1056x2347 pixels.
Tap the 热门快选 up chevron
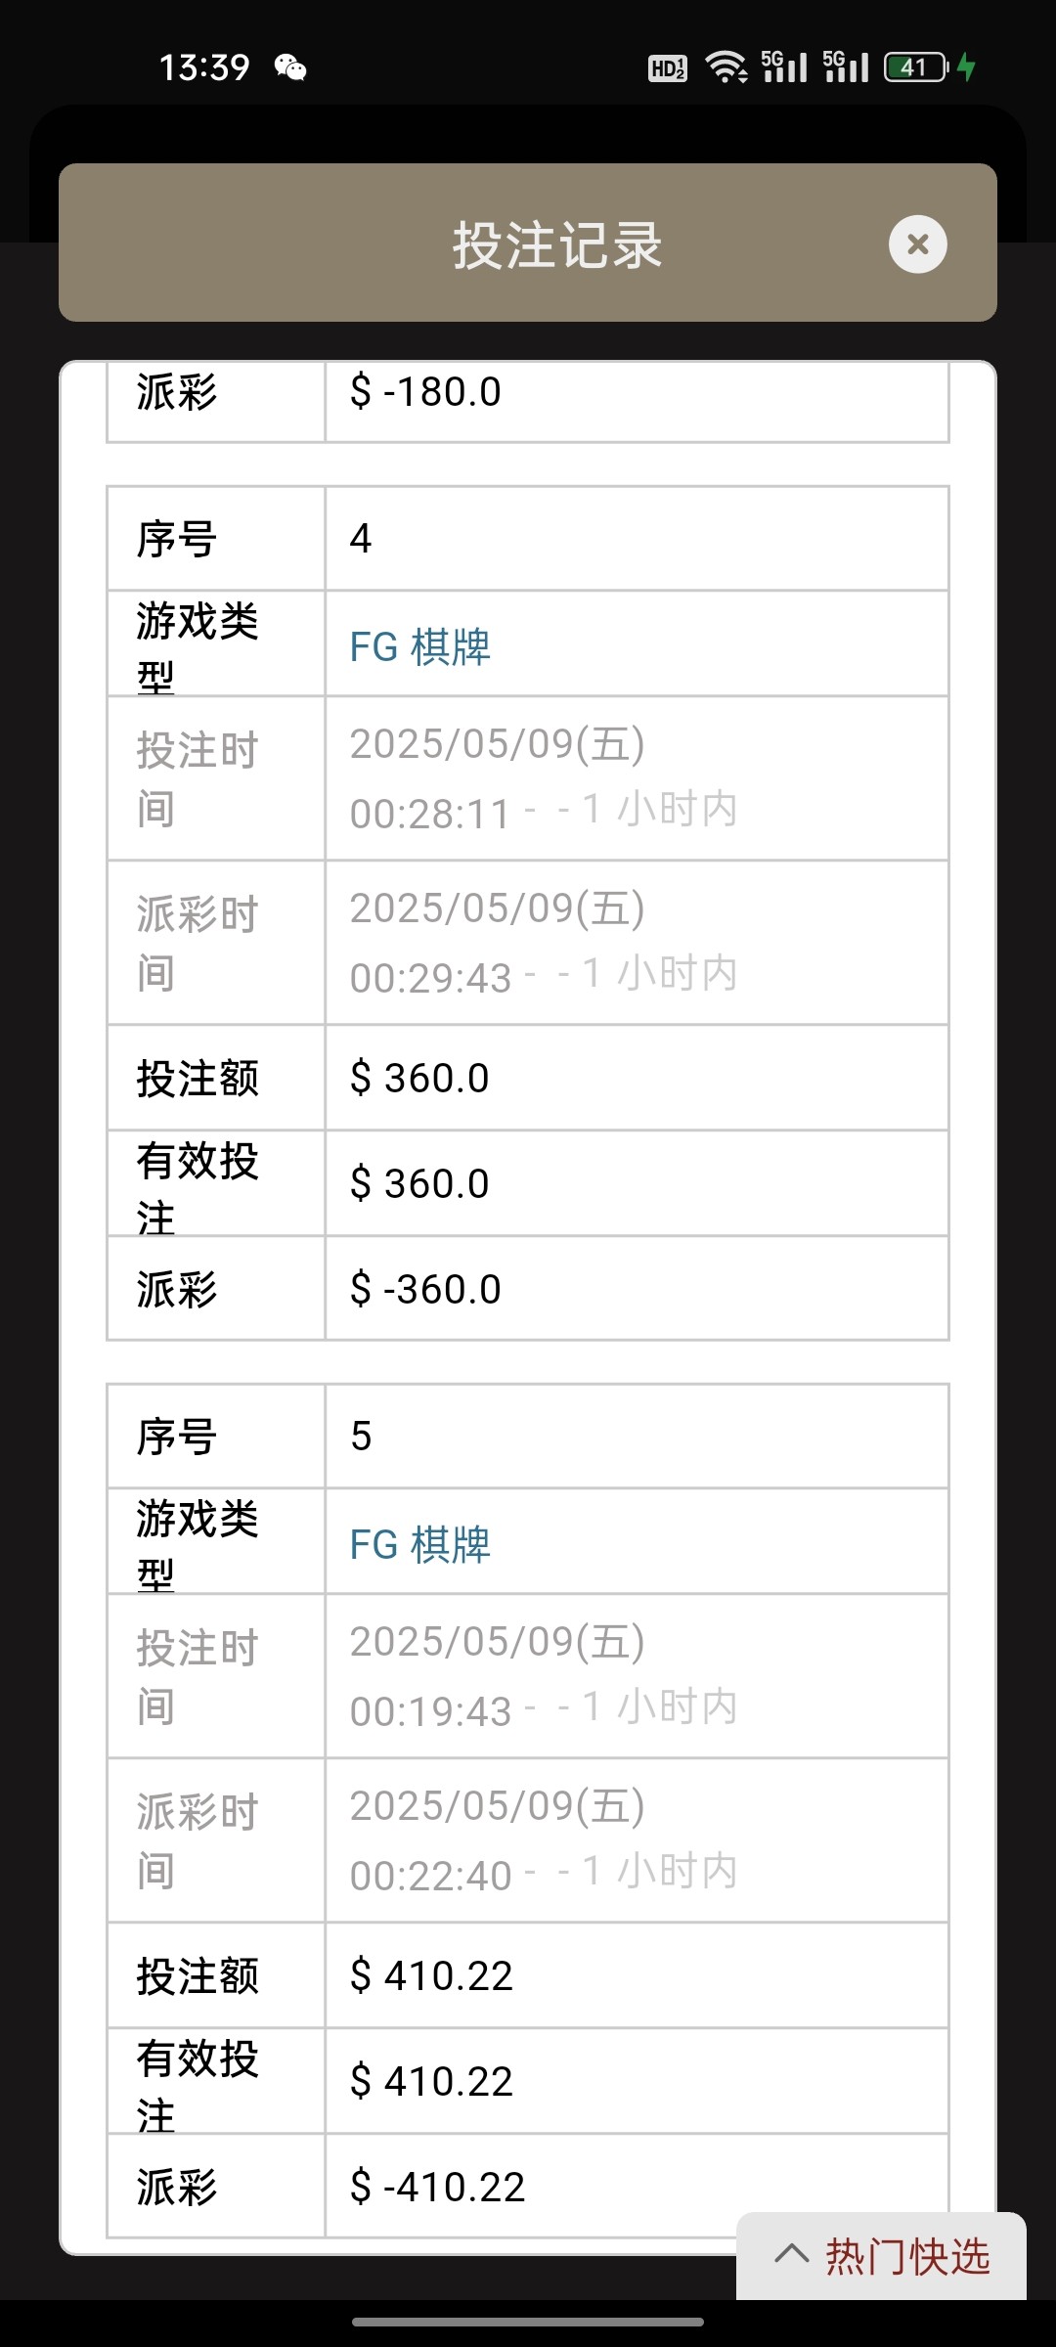[x=791, y=2255]
